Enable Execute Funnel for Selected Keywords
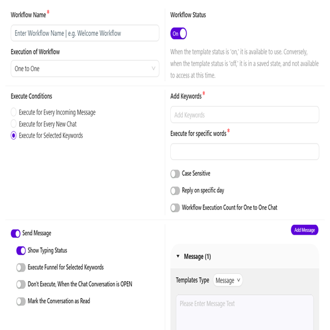The image size is (330, 330). 21,267
